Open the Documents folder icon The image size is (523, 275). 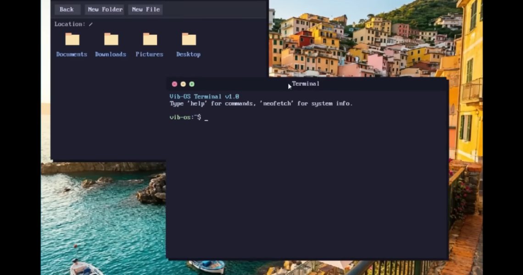point(72,39)
